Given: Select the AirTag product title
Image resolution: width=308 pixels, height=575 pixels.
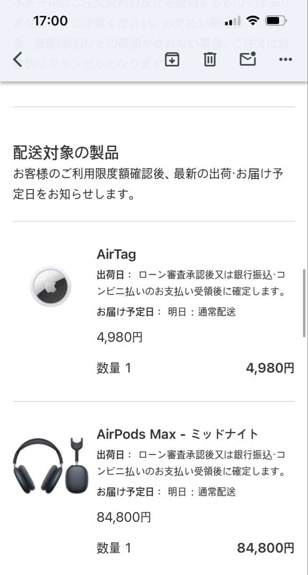Looking at the screenshot, I should pyautogui.click(x=116, y=254).
